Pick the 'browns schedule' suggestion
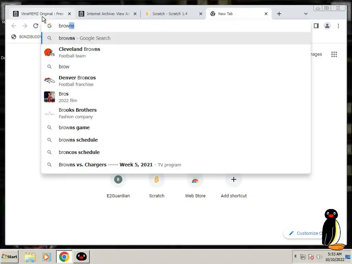Viewport: 352px width, 264px height. [176, 140]
